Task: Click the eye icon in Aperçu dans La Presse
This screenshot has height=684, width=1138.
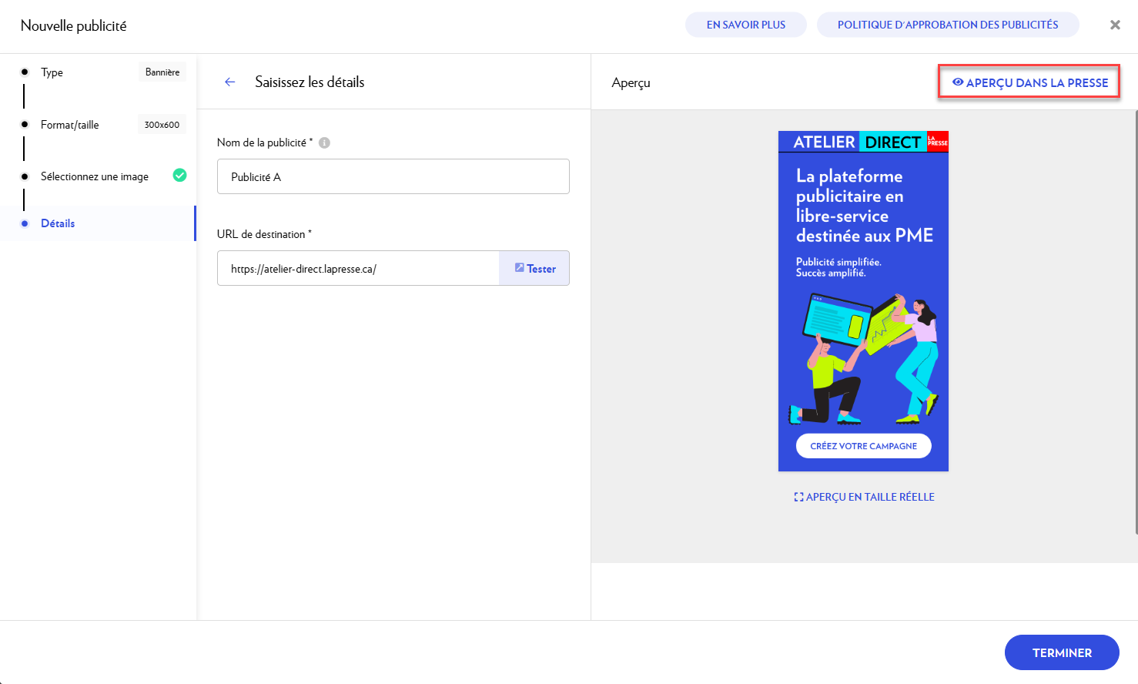Action: 958,82
